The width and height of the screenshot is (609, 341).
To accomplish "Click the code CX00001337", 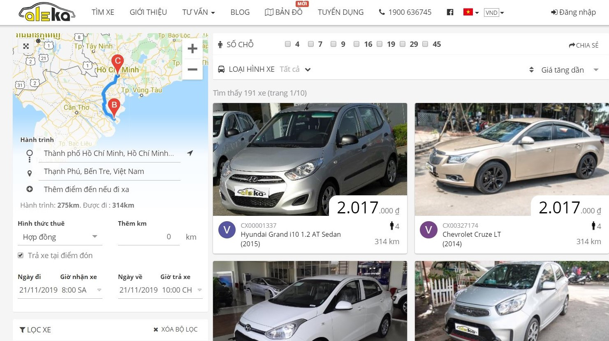I will tap(259, 225).
